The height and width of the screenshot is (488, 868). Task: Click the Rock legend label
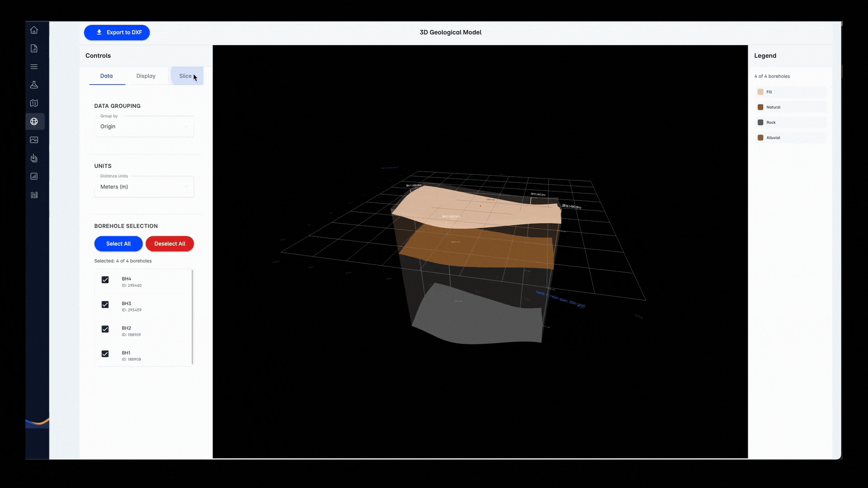[771, 122]
